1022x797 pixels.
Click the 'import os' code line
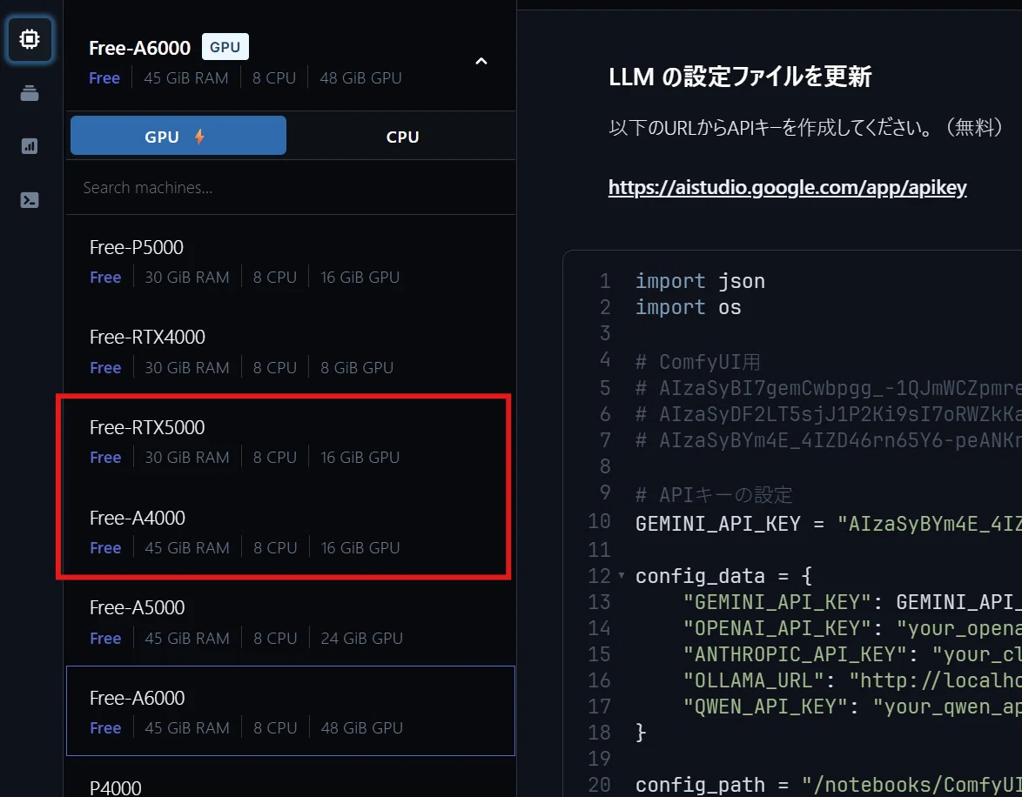pyautogui.click(x=689, y=307)
